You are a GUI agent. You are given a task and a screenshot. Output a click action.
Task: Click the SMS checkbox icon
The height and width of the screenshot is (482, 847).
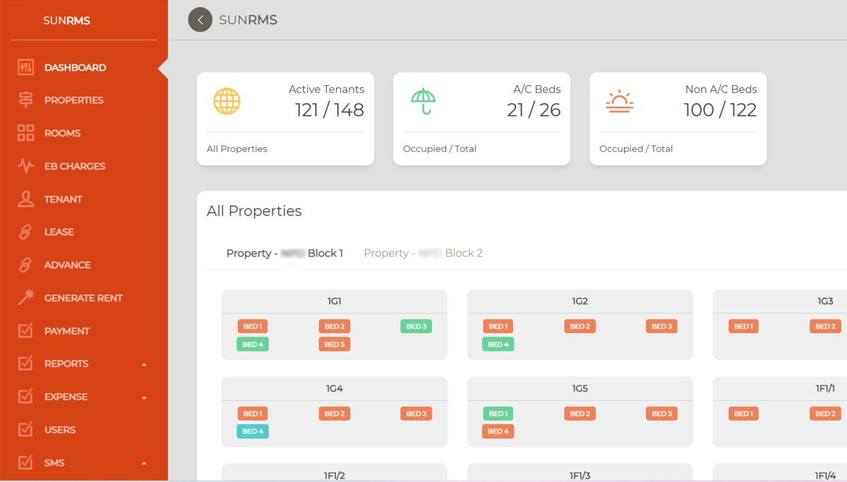[25, 462]
